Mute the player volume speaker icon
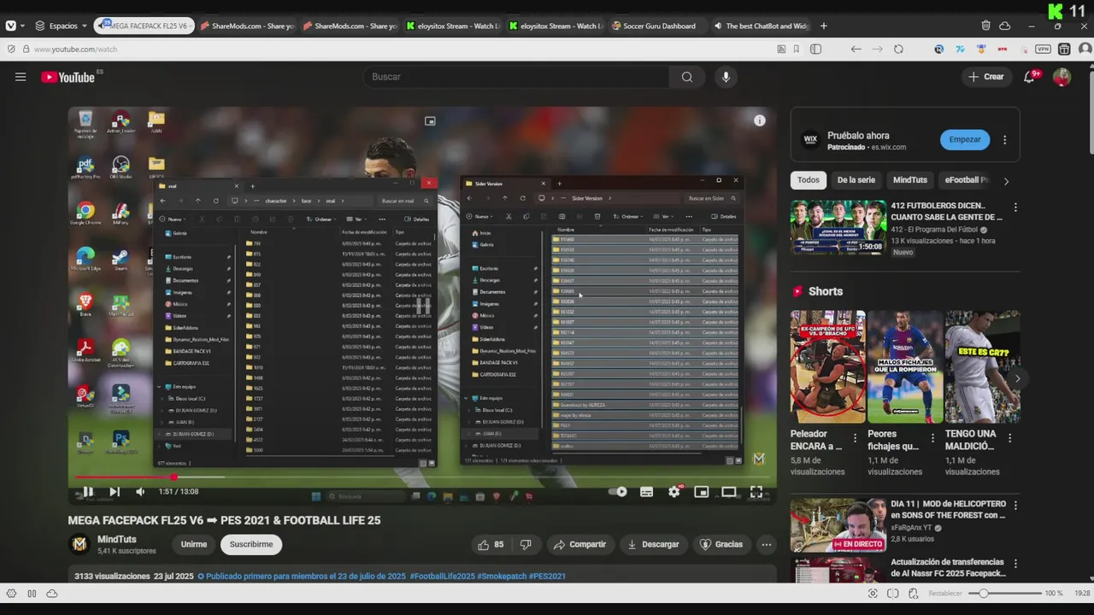The height and width of the screenshot is (615, 1094). [140, 491]
